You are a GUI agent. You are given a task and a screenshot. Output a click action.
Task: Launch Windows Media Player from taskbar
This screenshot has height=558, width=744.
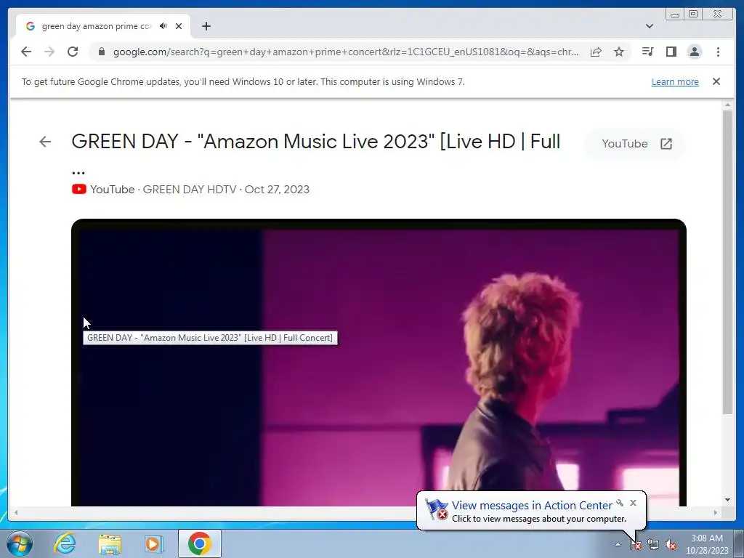pyautogui.click(x=153, y=543)
